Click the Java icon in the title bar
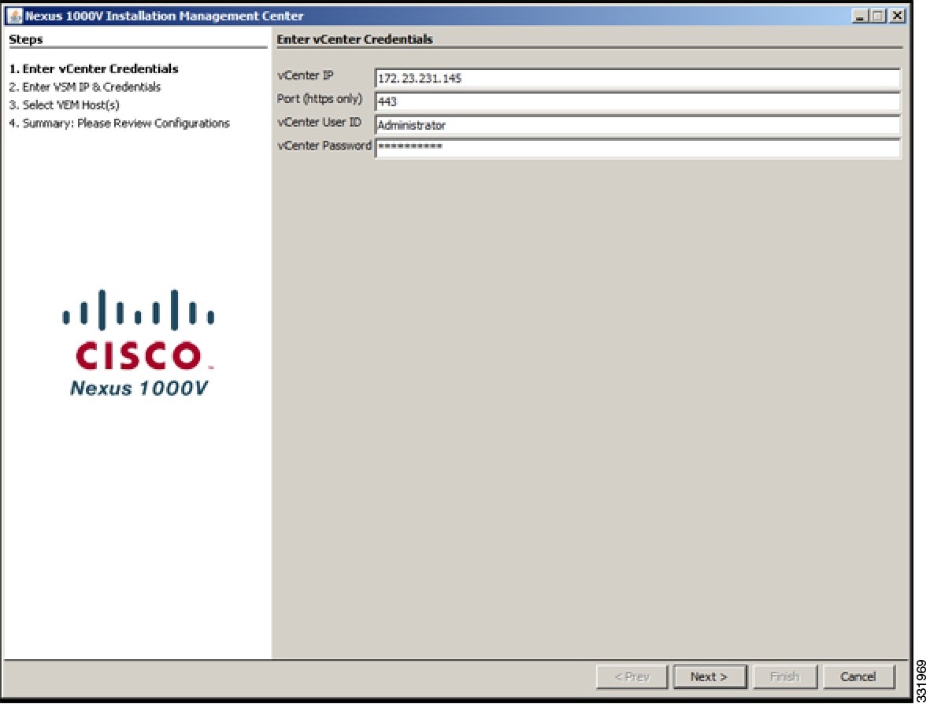The image size is (930, 704). click(x=15, y=16)
